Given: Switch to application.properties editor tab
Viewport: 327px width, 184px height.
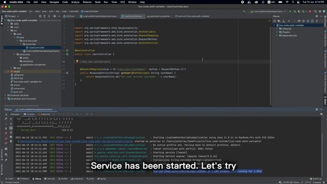Looking at the screenshot, I should (x=159, y=16).
